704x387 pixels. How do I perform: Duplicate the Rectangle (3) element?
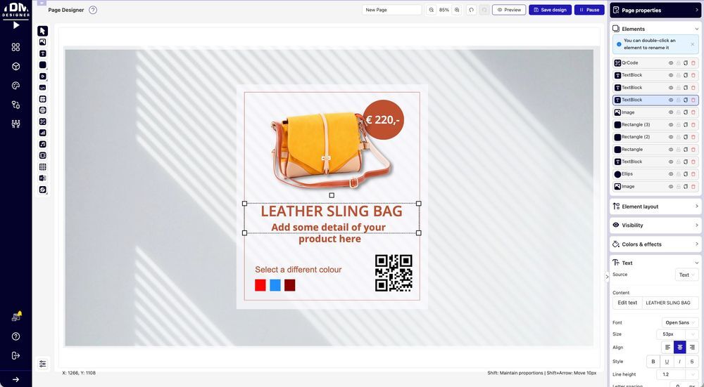pos(686,125)
